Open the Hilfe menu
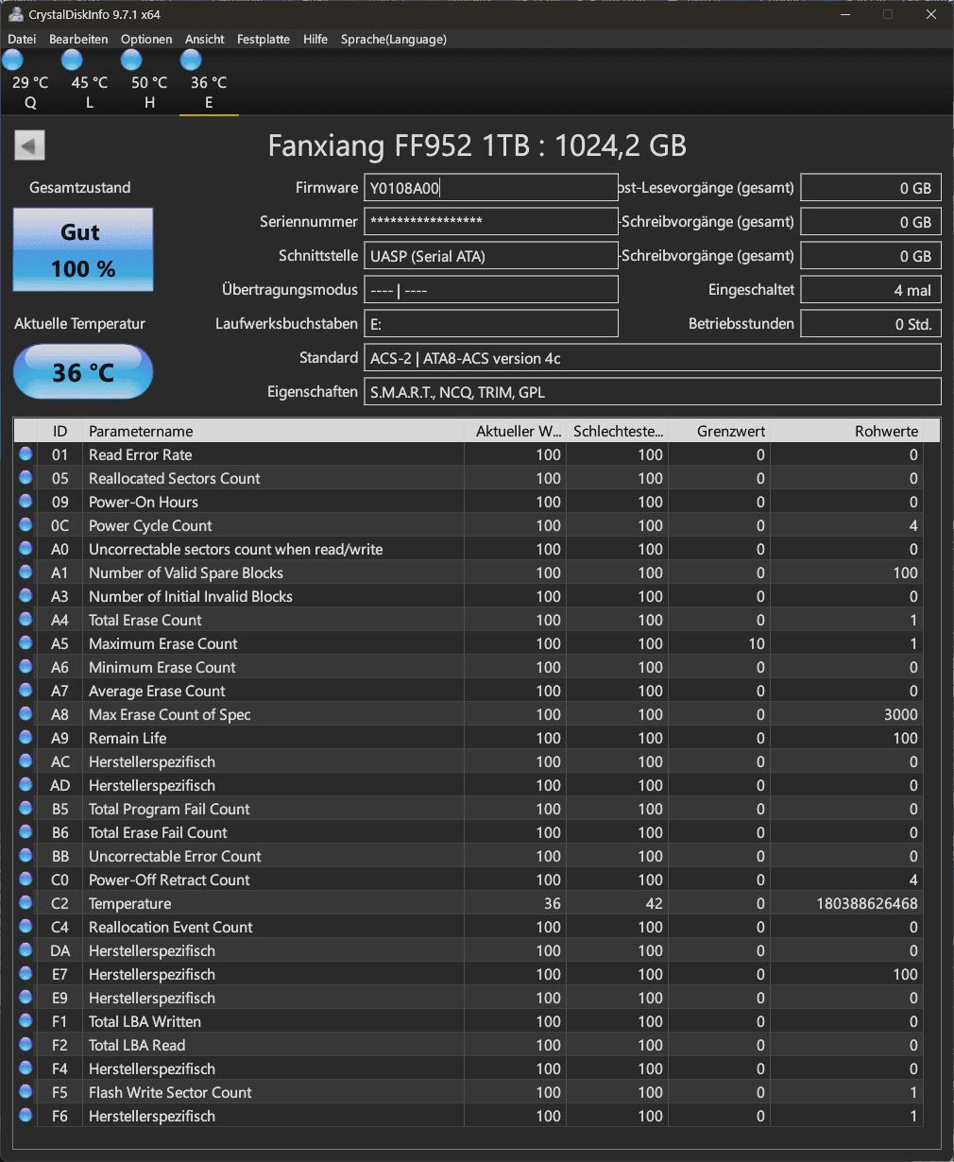This screenshot has height=1162, width=954. click(315, 39)
